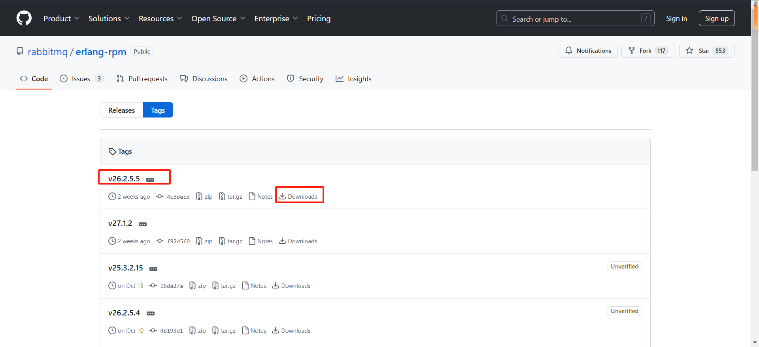Open Notes for tag v25.3.2.15
This screenshot has width=759, height=347.
(x=254, y=286)
